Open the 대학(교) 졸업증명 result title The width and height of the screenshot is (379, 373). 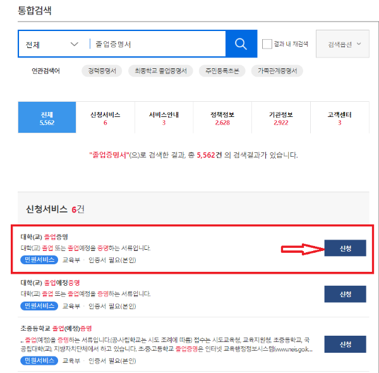coord(44,237)
